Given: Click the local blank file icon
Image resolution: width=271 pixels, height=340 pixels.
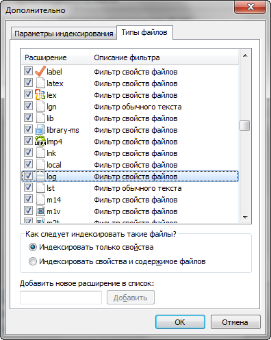Looking at the screenshot, I should (x=40, y=164).
